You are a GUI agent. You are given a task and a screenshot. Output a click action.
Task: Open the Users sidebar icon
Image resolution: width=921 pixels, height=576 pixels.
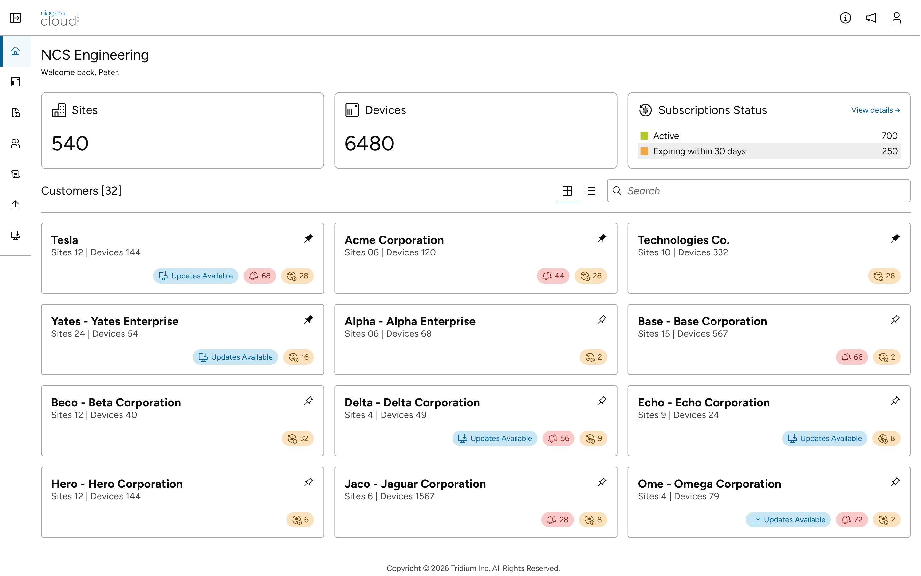point(15,143)
